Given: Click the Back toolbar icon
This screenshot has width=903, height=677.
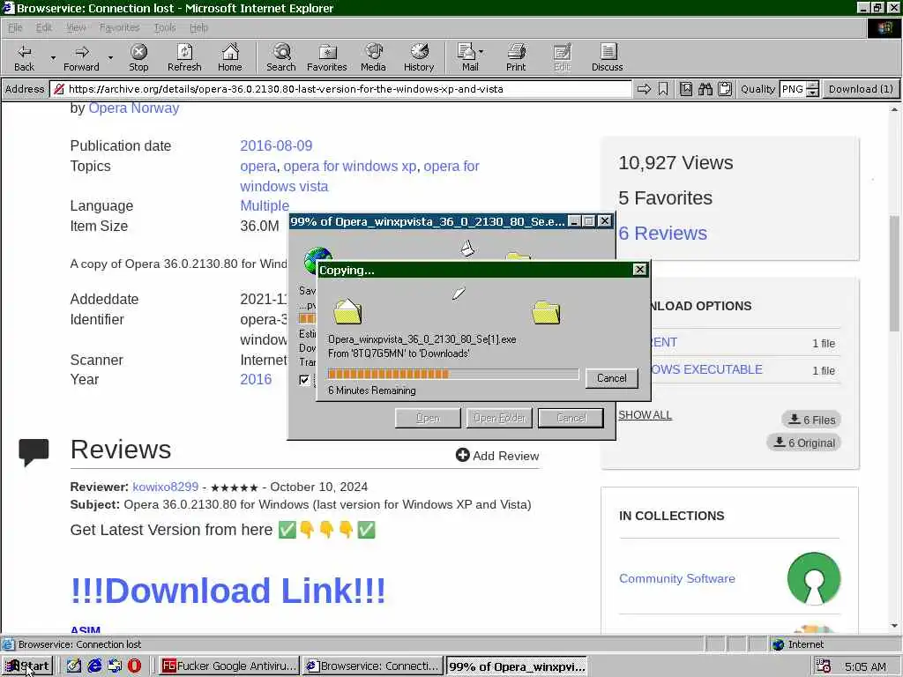Looking at the screenshot, I should (x=24, y=57).
